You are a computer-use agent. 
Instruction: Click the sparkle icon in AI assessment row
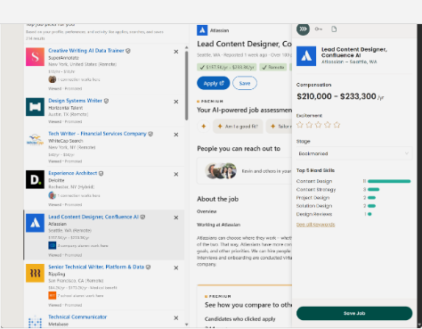tap(204, 127)
